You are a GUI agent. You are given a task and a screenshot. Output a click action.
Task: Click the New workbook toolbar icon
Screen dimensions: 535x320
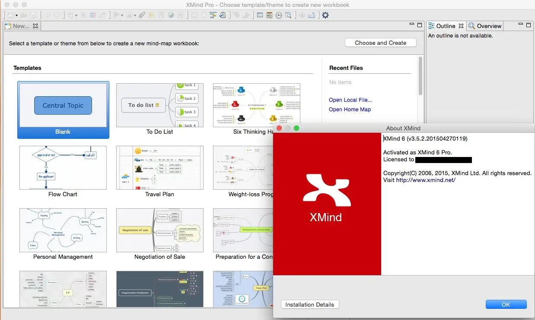tap(11, 15)
